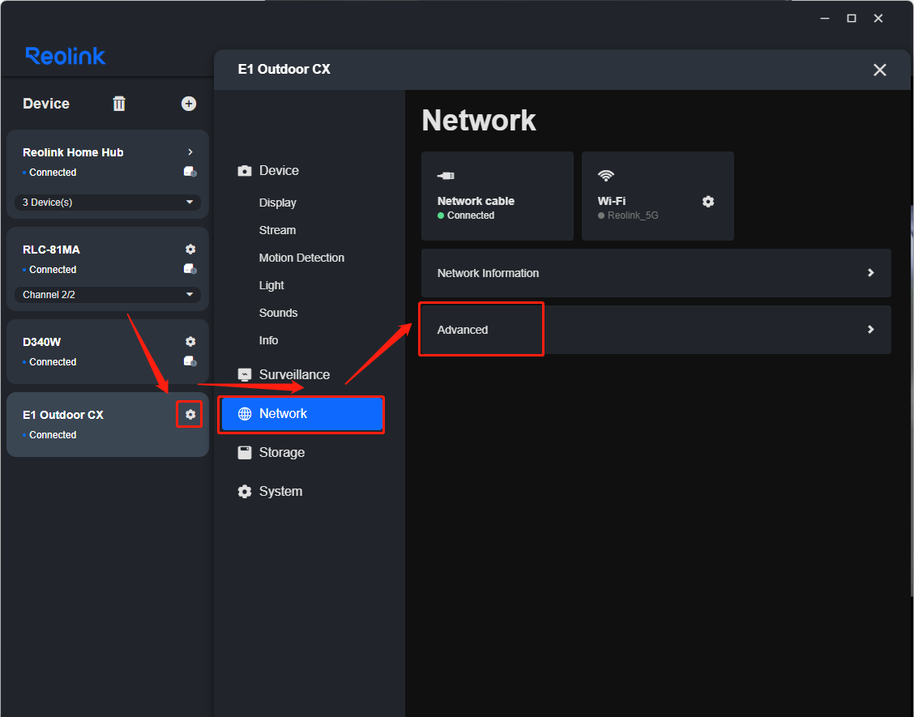This screenshot has height=717, width=914.
Task: Select the RLC-81MA device name
Action: coord(51,250)
